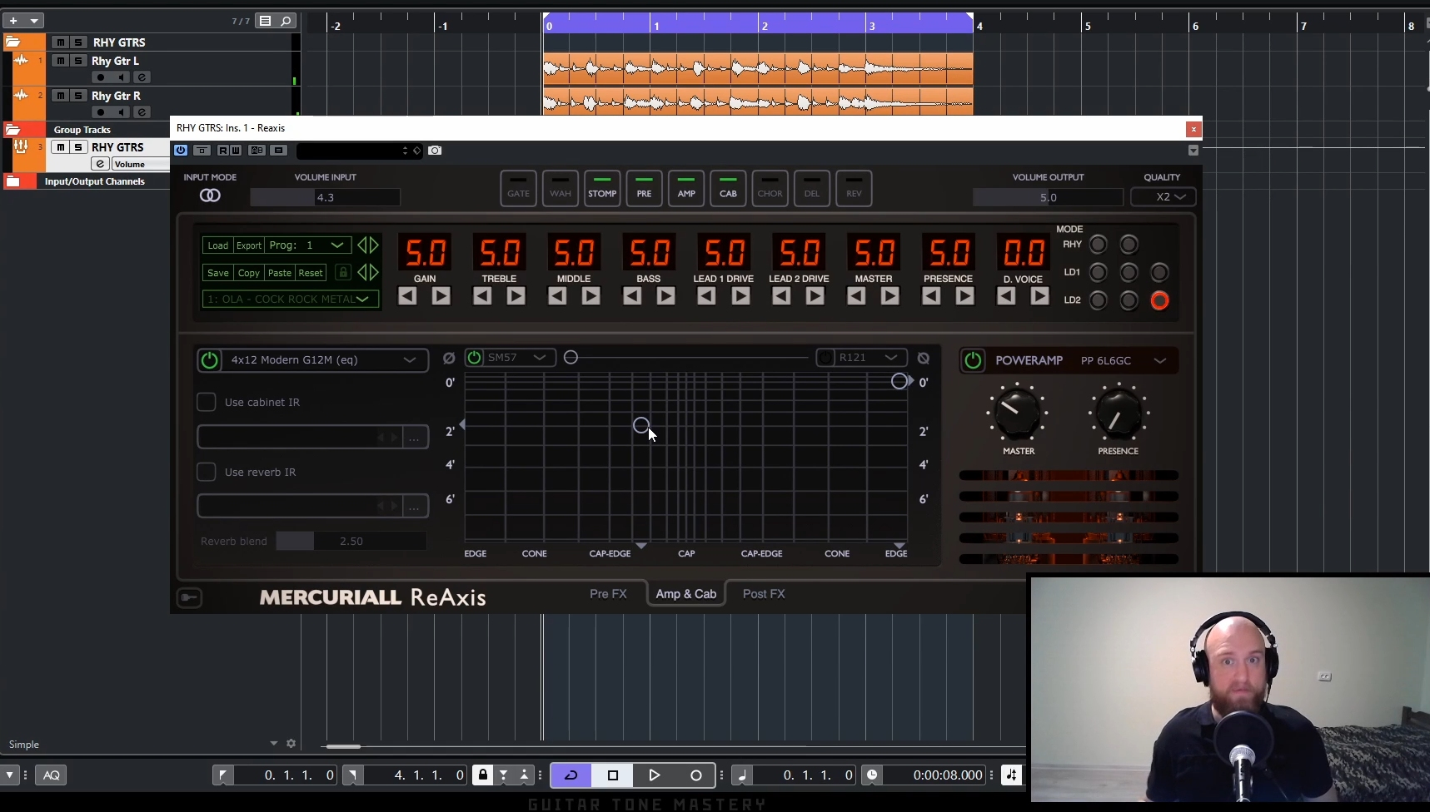Viewport: 1430px width, 812px height.
Task: Toggle monitor on Rhy Gtr R track
Action: click(122, 112)
